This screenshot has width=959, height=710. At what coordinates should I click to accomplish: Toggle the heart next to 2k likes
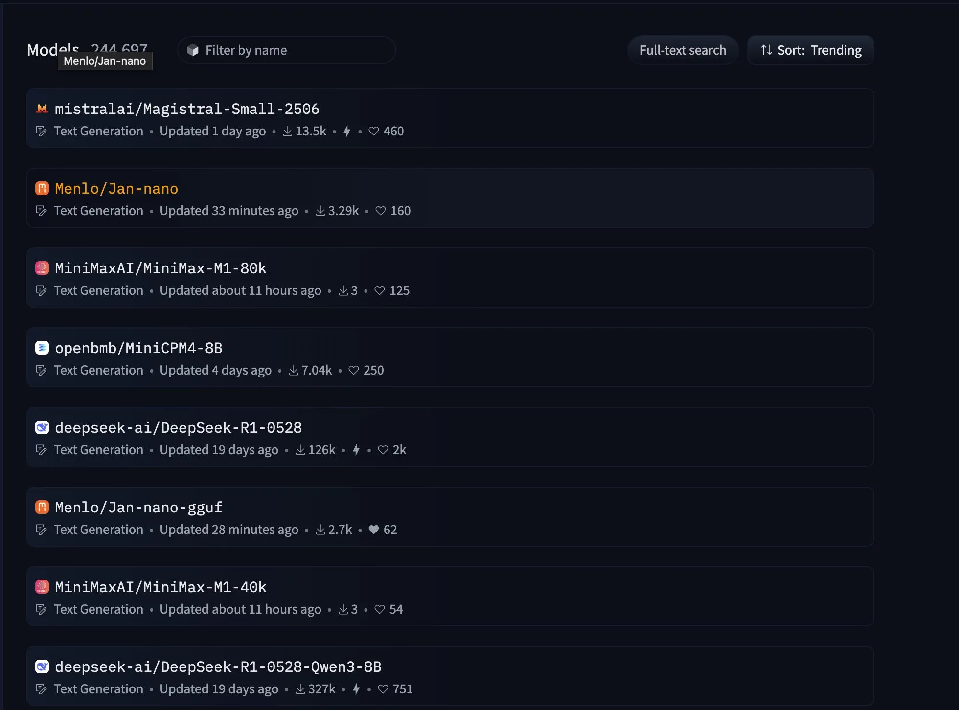pos(383,450)
